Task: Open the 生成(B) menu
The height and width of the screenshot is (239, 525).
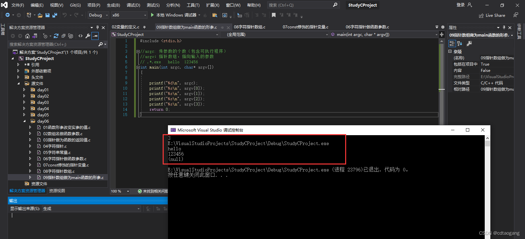Action: point(114,5)
